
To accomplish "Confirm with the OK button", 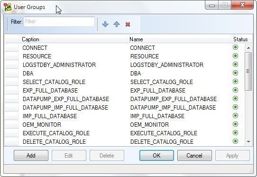I will (156, 155).
